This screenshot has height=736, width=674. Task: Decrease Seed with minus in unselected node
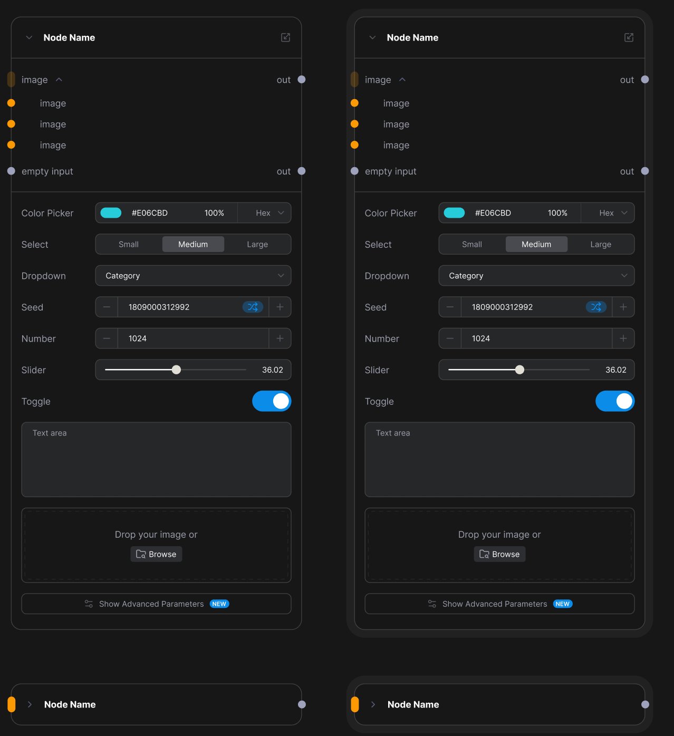(107, 307)
